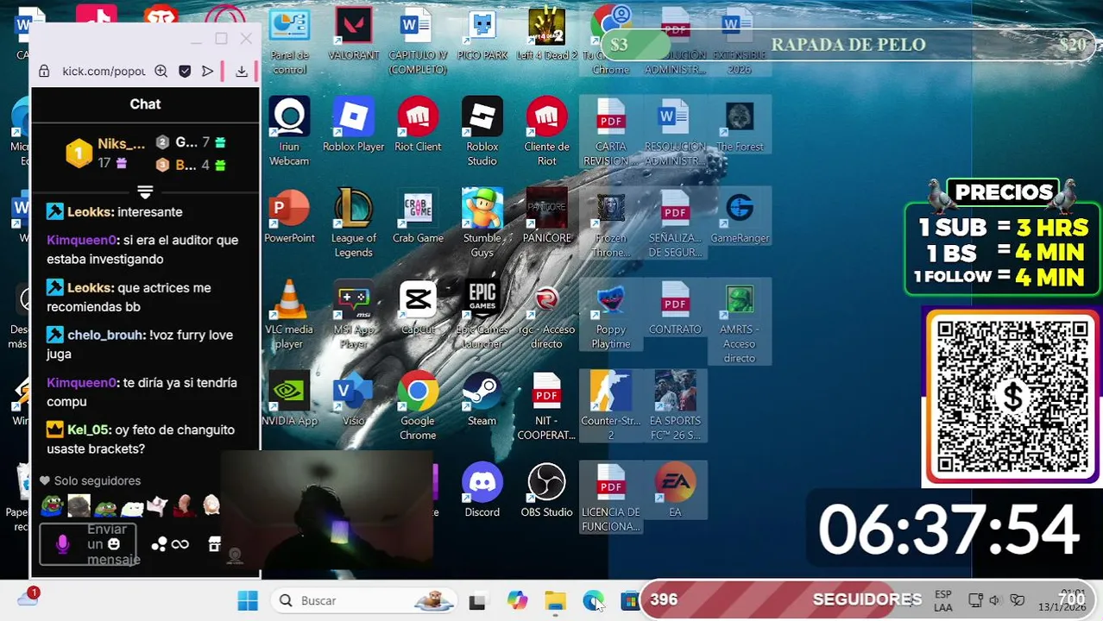The image size is (1103, 621).
Task: Open the NIT - COOPERAT PDF file
Action: click(546, 406)
